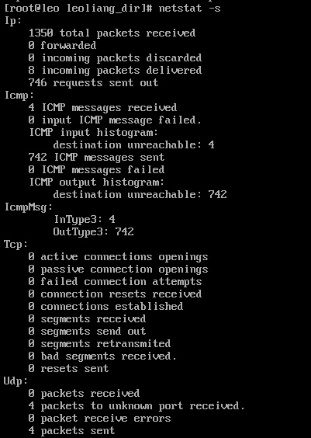Select the incoming packets discarded line
Viewport: 311px width, 438px height.
115,57
